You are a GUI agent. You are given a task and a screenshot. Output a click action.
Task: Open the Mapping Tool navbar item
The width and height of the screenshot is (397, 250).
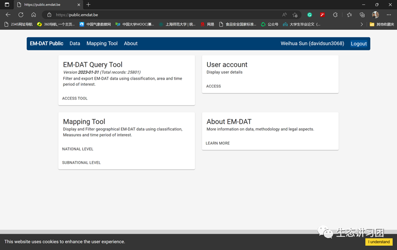point(102,43)
